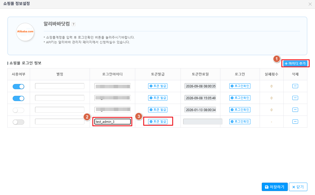Focus the test_admin_3 login ID field
Viewport: 315px width, 195px height.
pos(113,122)
